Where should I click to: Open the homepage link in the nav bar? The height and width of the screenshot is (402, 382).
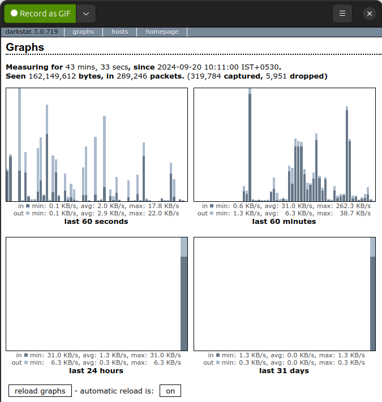tap(162, 32)
